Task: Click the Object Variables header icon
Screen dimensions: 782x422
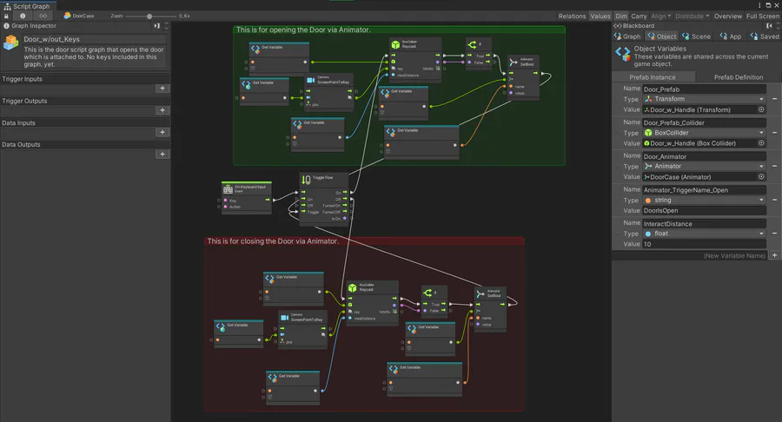Action: click(x=622, y=54)
